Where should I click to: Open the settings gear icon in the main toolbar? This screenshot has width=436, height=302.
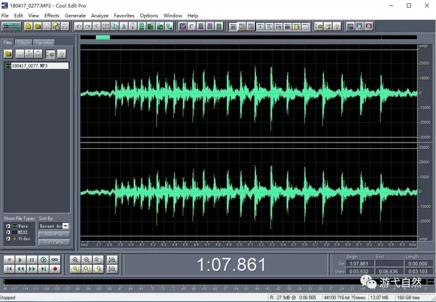319,26
